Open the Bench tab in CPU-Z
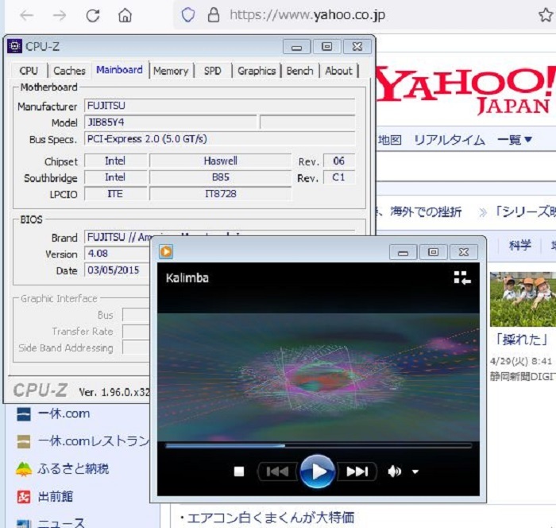The image size is (556, 528). coord(300,71)
